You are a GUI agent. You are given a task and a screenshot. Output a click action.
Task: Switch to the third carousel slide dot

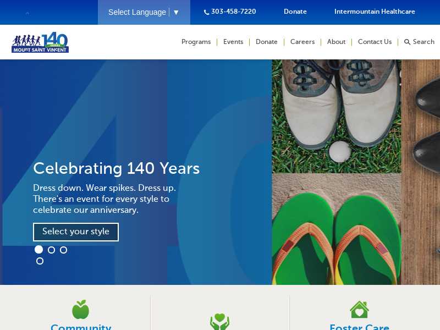tap(64, 250)
